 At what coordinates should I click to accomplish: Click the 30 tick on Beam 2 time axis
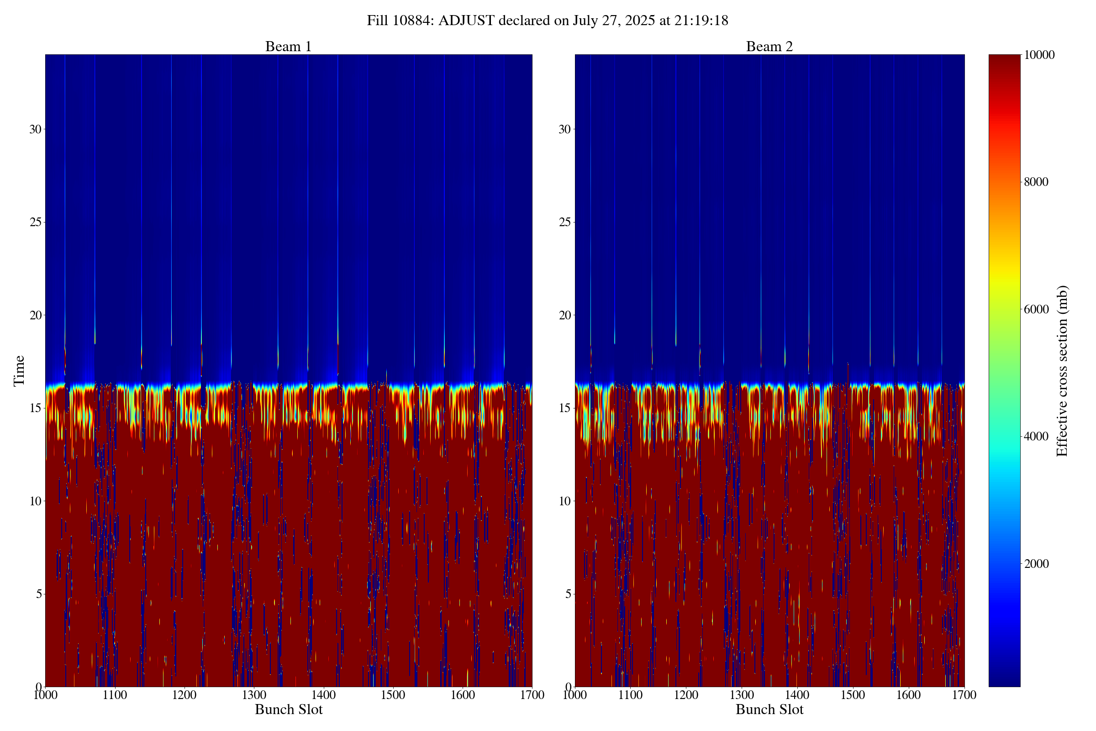tap(564, 129)
